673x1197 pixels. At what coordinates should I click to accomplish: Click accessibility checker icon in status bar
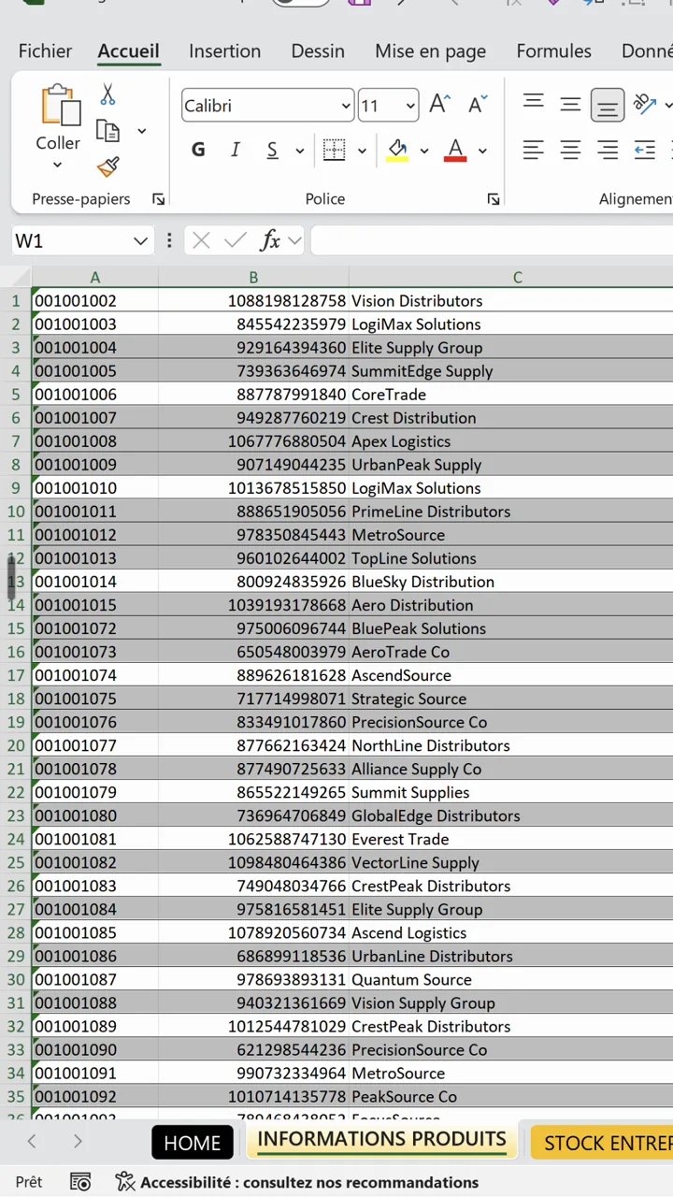(125, 1182)
